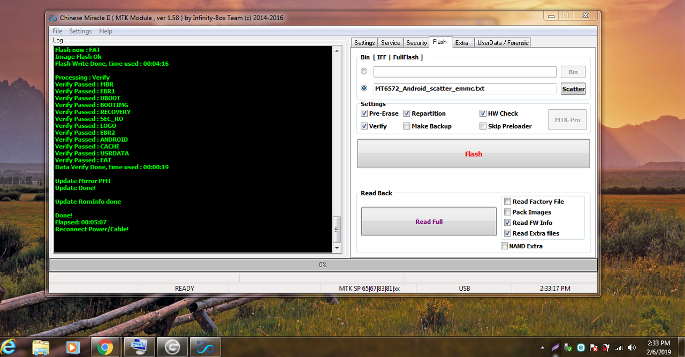The width and height of the screenshot is (685, 357).
Task: Click the USB status bar cell
Action: [464, 288]
